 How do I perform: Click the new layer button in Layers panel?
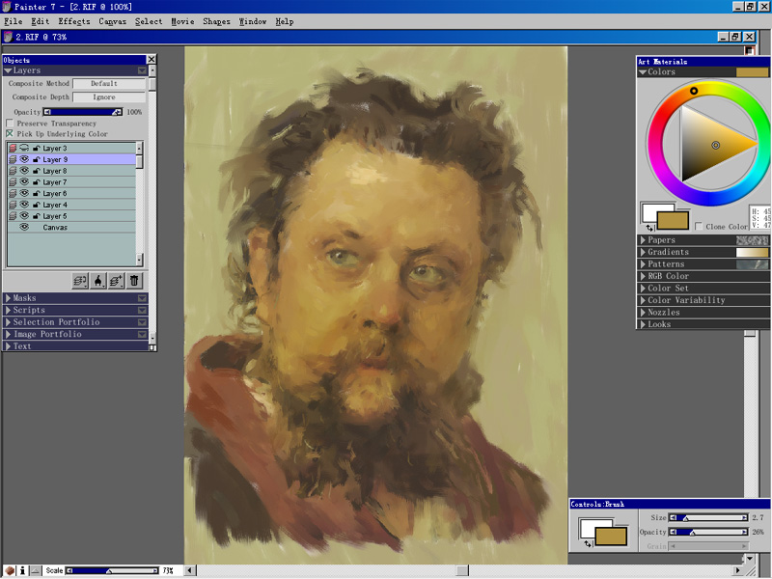pos(116,281)
